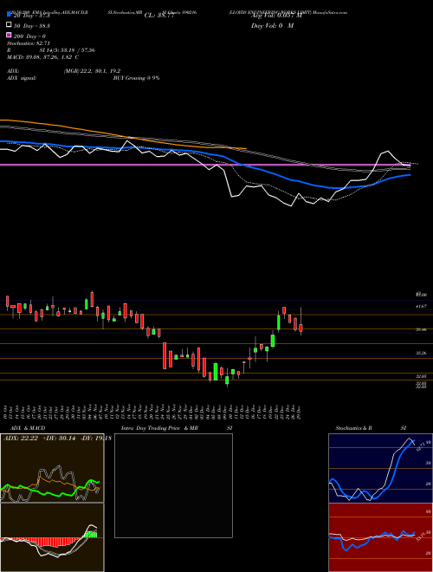The height and width of the screenshot is (572, 433).
Task: Open the empty intraday price chart box
Action: tap(173, 485)
